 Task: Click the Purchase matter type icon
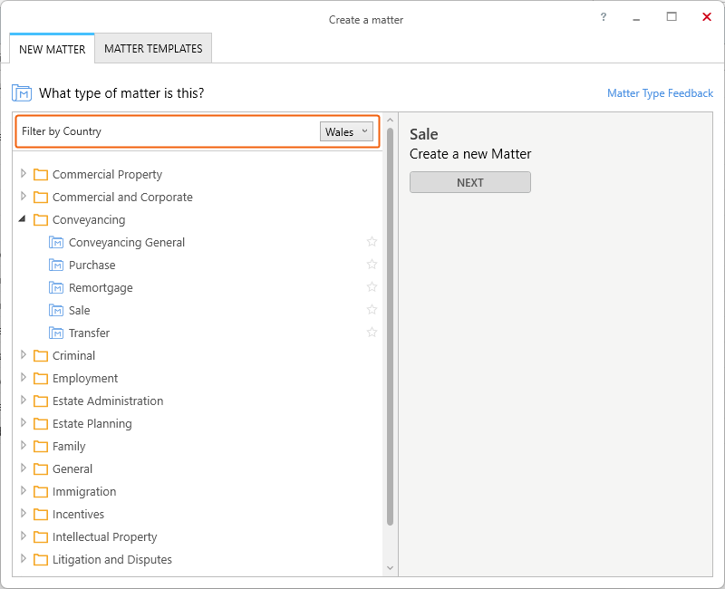tap(56, 265)
